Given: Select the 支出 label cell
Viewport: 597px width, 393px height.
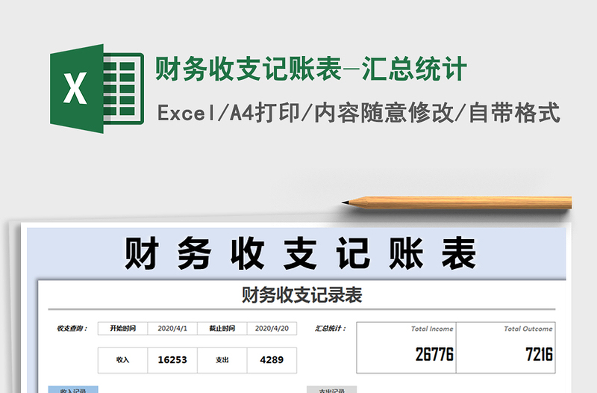Looking at the screenshot, I should coord(222,360).
